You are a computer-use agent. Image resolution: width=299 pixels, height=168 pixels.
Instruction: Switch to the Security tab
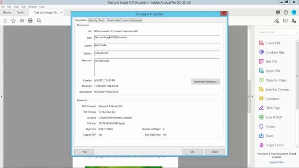pyautogui.click(x=93, y=21)
